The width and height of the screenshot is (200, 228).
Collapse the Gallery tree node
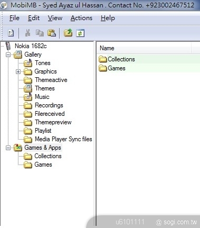tap(8, 54)
